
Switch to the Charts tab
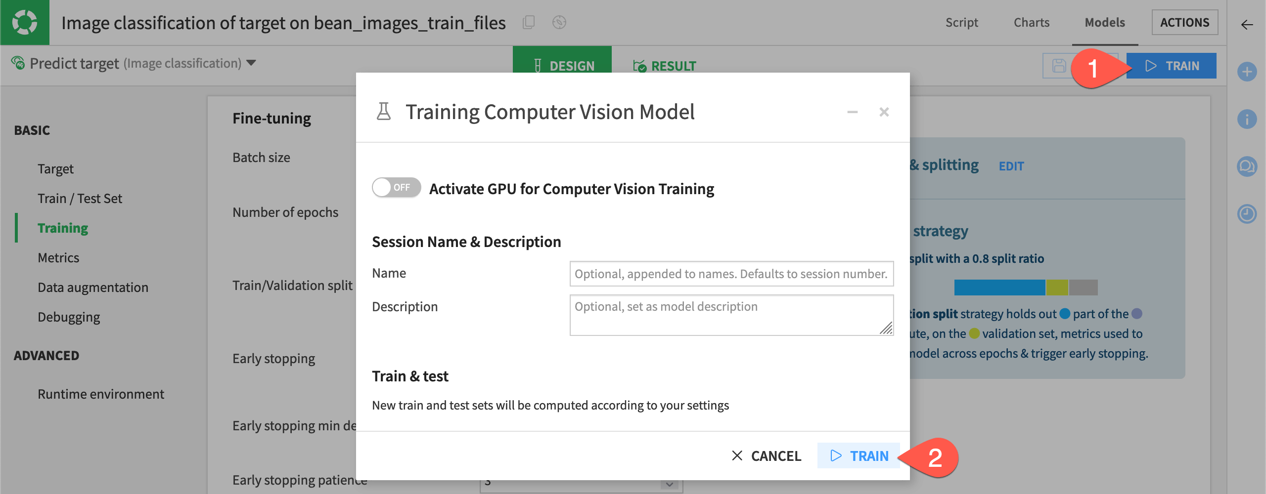pyautogui.click(x=1032, y=22)
